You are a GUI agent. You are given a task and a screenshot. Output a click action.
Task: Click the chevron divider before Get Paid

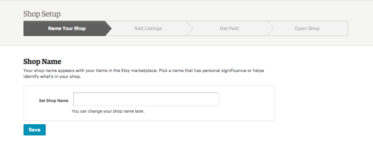189,28
